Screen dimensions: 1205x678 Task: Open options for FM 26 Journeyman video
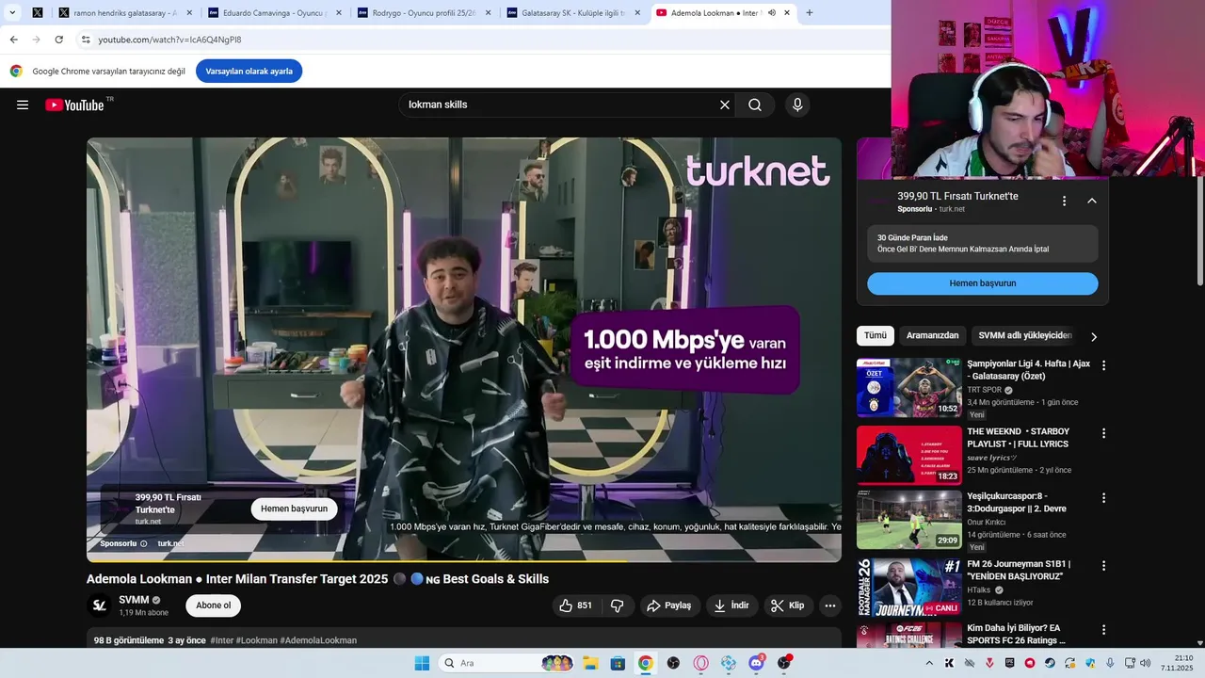(x=1104, y=565)
